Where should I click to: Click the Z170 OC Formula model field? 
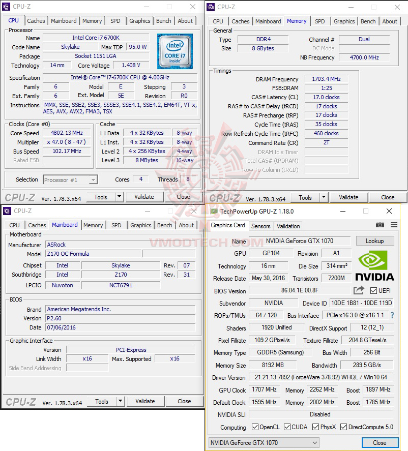click(93, 254)
